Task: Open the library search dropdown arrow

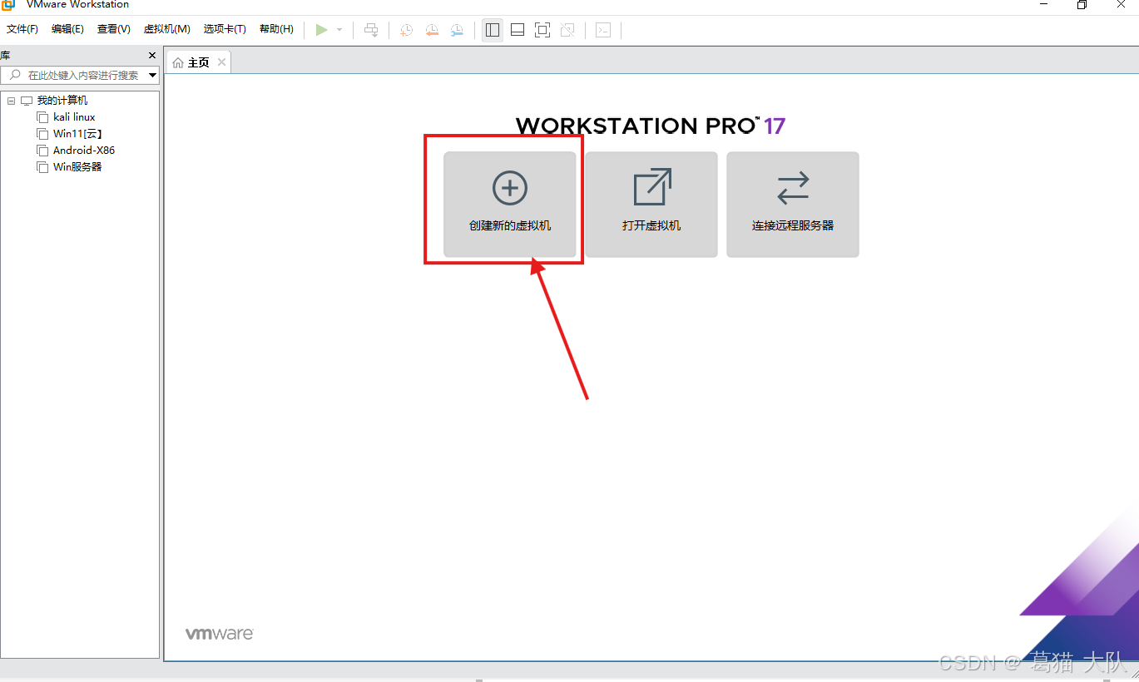Action: coord(152,76)
